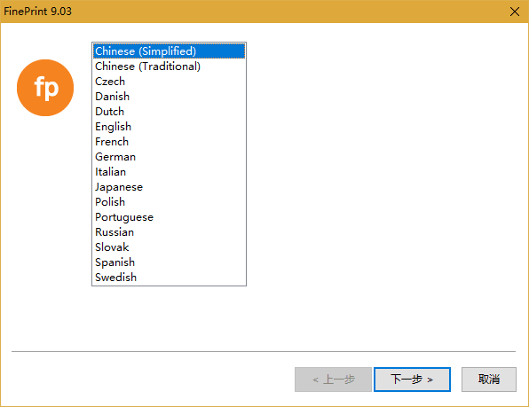Click the 取消 (Cancel) button
The width and height of the screenshot is (529, 407).
[489, 380]
